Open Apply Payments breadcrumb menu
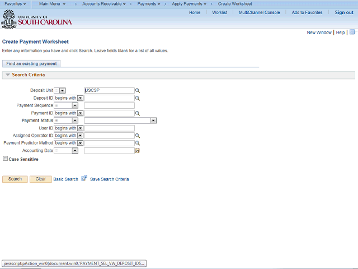The image size is (358, 269). (189, 4)
